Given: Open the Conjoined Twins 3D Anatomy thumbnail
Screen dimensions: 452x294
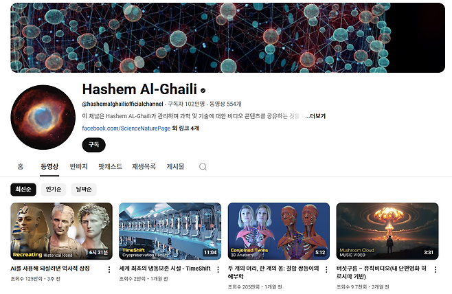Looking at the screenshot, I should [x=279, y=231].
